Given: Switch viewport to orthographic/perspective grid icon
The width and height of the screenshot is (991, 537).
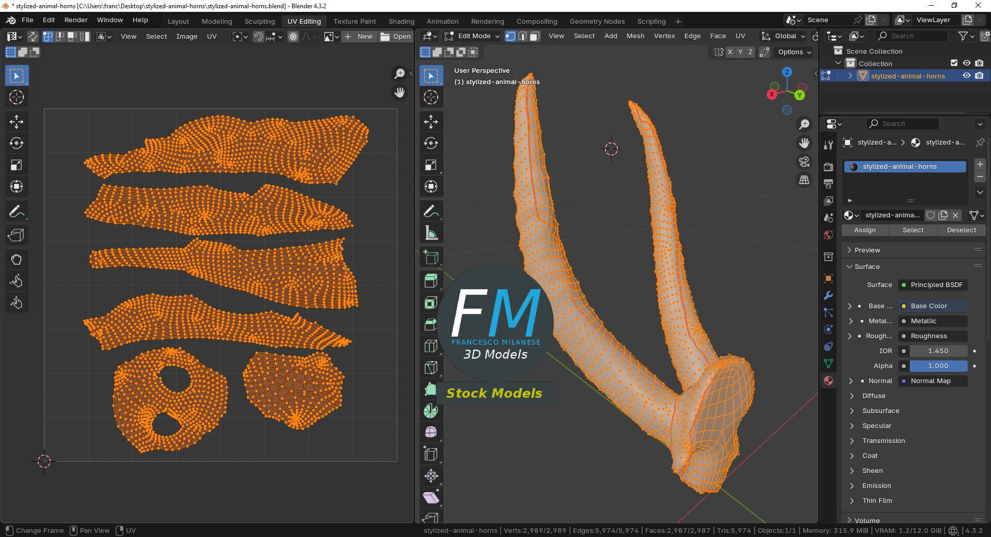Looking at the screenshot, I should [804, 180].
